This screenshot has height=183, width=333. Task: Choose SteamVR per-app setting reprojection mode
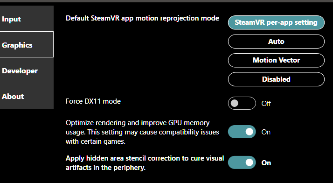tap(276, 22)
